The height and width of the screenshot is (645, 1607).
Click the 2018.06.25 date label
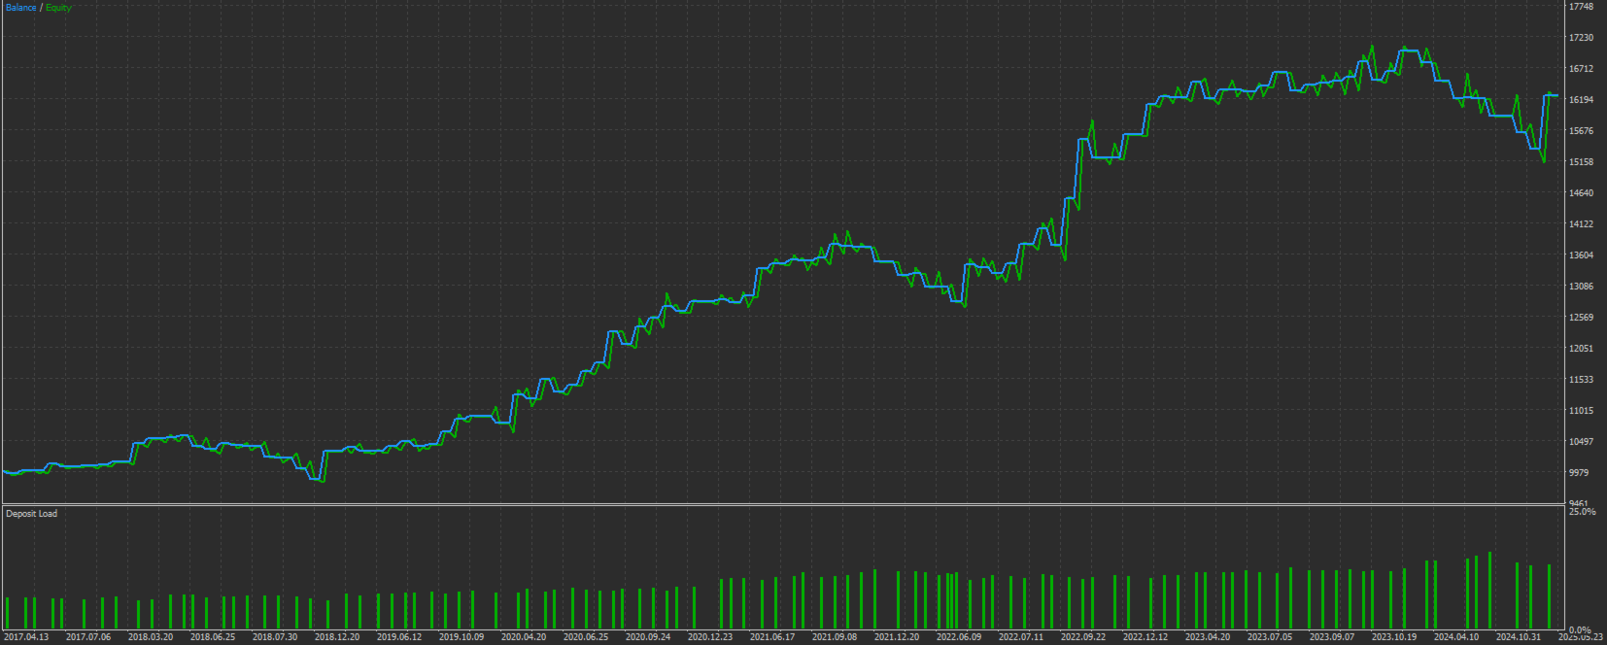click(213, 637)
